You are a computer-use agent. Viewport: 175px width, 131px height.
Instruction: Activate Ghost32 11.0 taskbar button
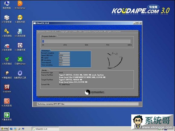(x=45, y=129)
